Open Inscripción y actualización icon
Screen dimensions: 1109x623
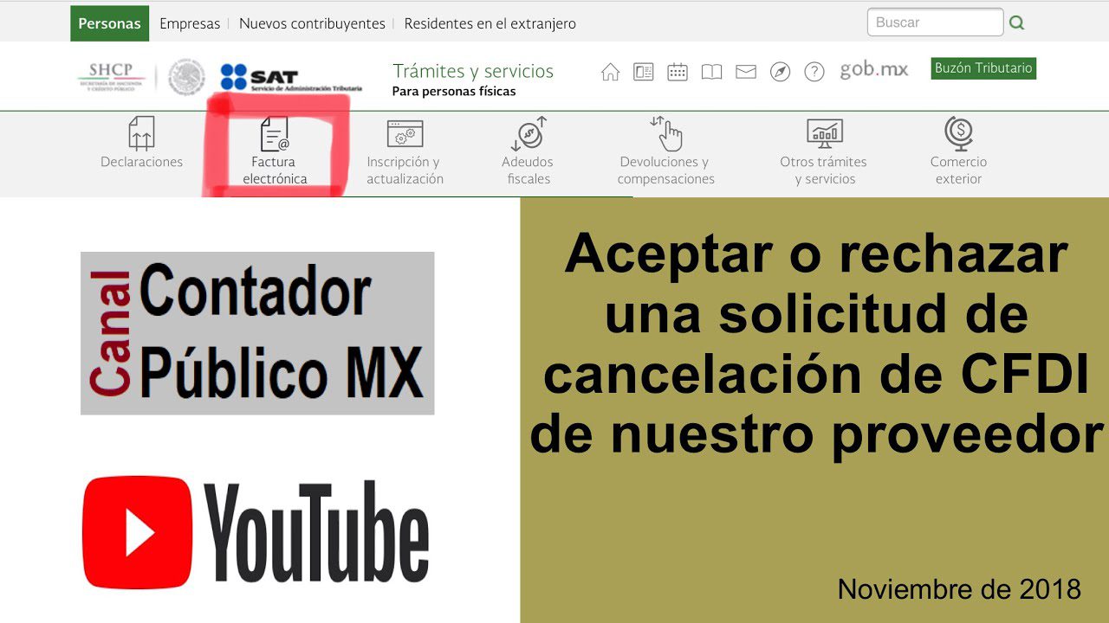(x=404, y=134)
